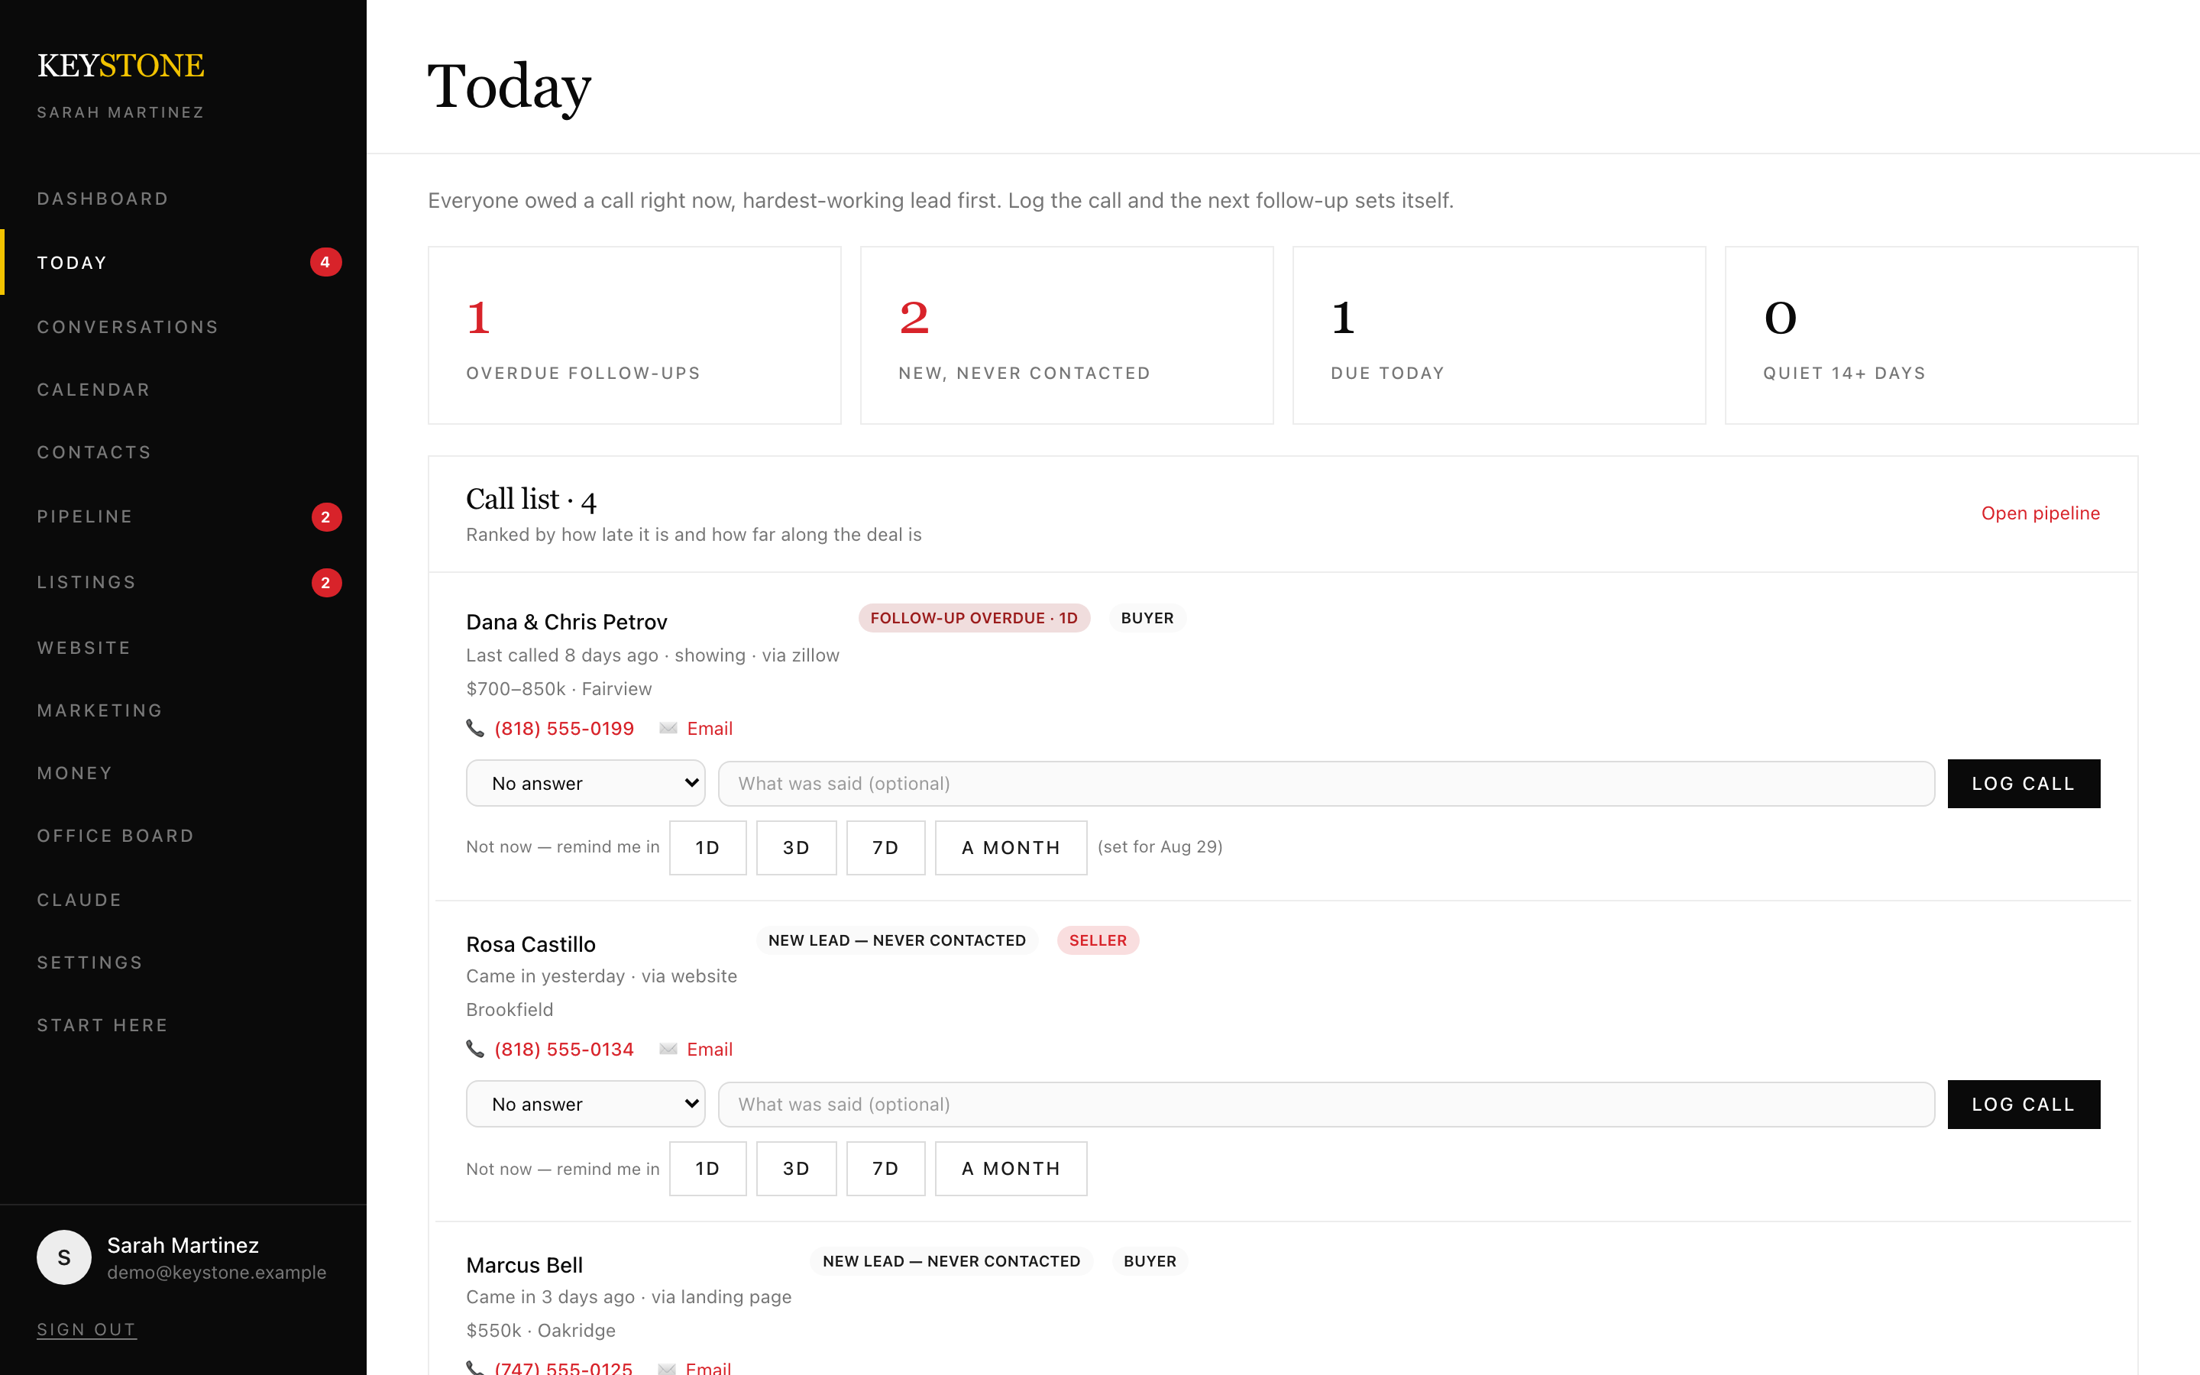Click the phone icon beside (818) 555-0134
The image size is (2200, 1375).
[x=474, y=1050]
